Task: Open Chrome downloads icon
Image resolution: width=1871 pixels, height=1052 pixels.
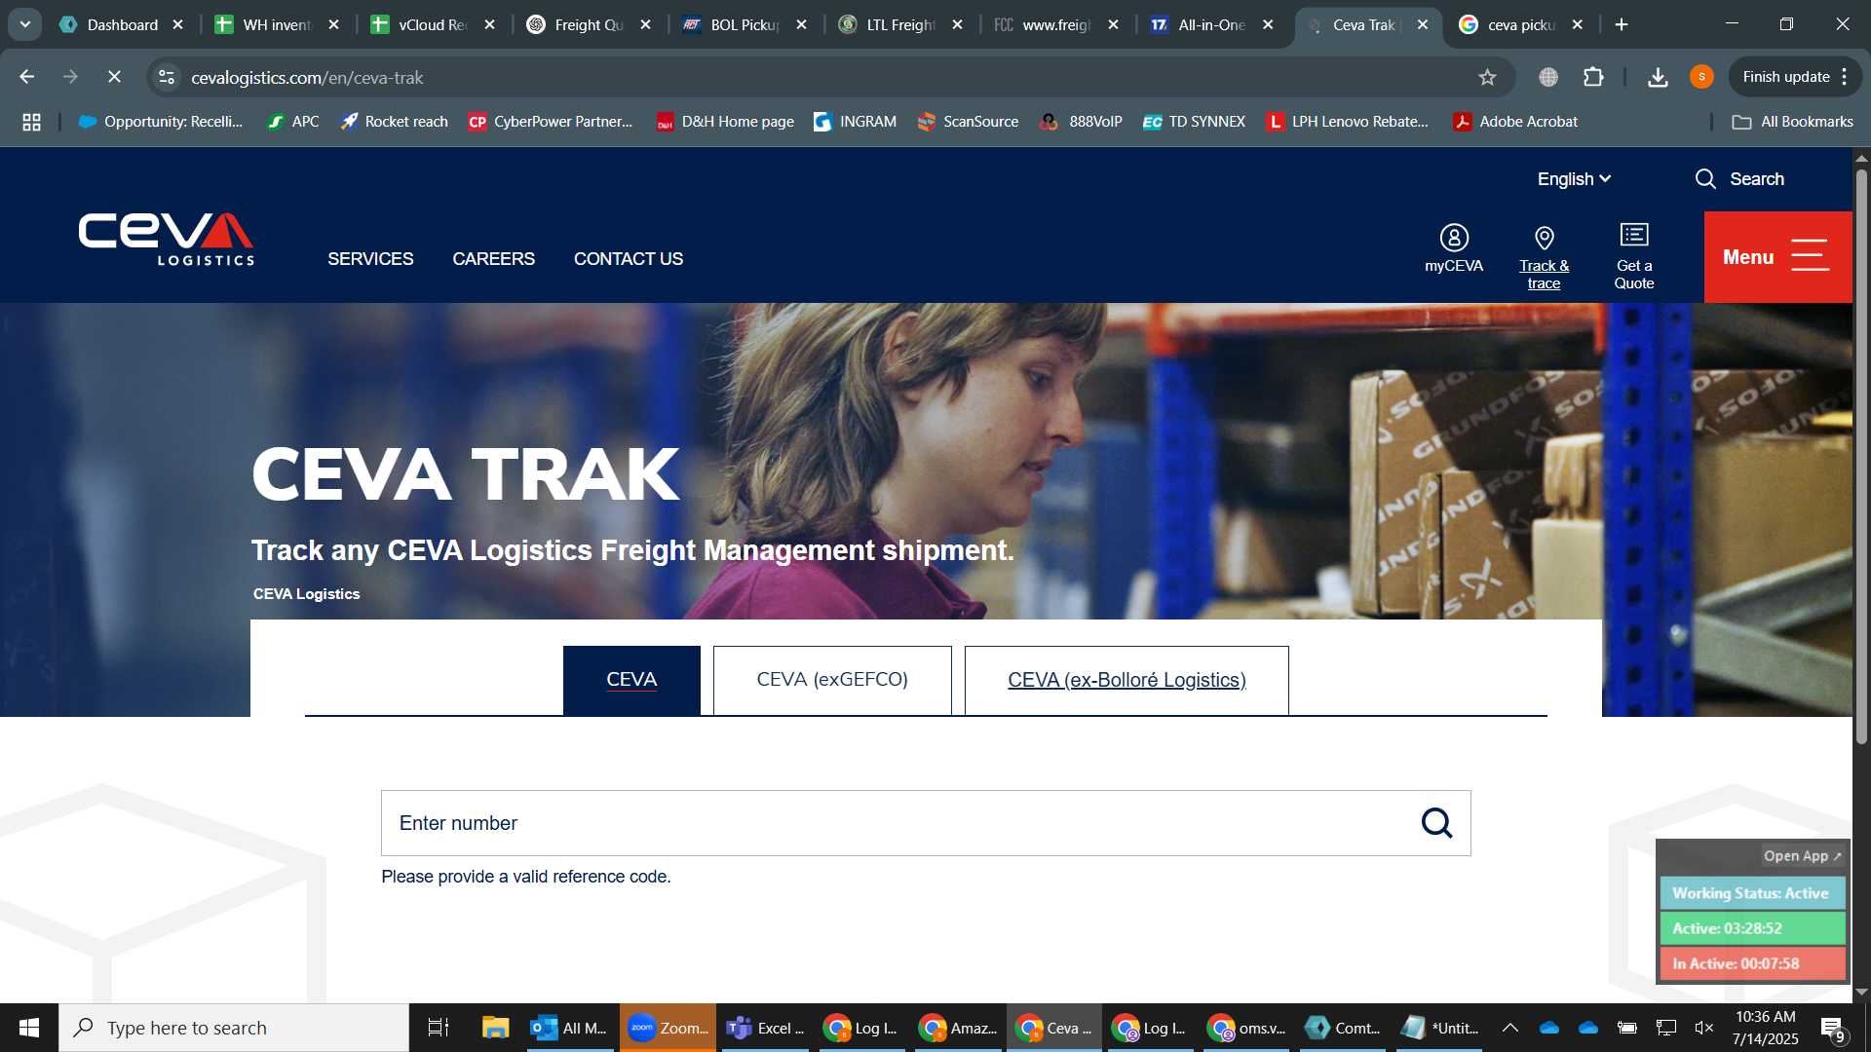Action: [1658, 77]
